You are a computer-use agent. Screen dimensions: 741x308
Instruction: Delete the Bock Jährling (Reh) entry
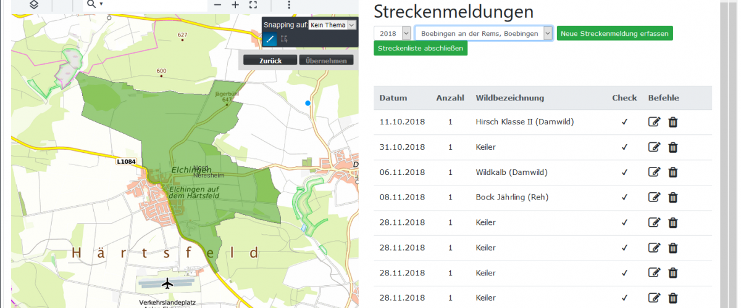click(x=673, y=197)
